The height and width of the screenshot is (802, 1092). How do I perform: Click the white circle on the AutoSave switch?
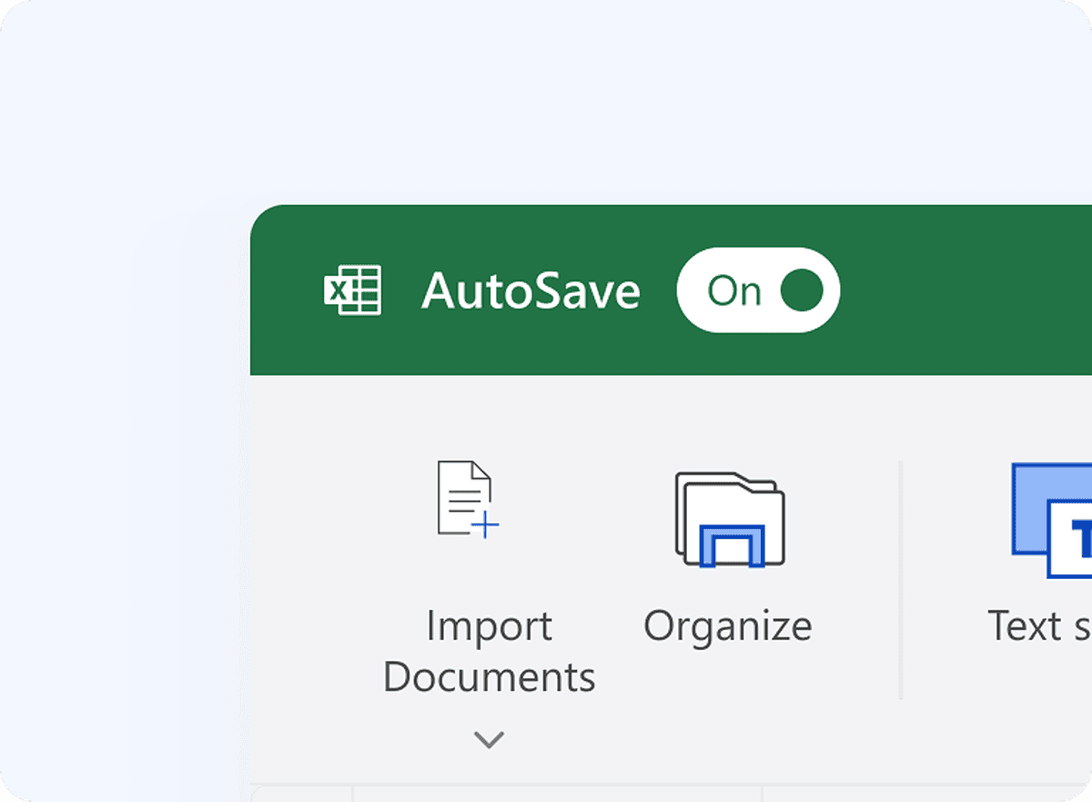803,289
